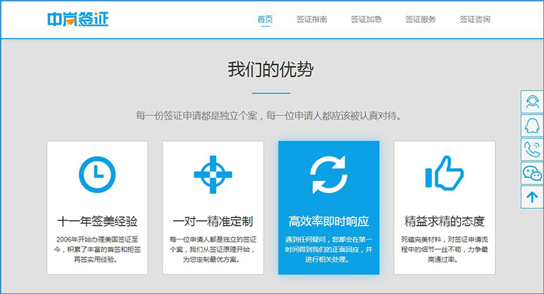
Task: Click the 一对一精准定制 heading
Action: pos(212,222)
